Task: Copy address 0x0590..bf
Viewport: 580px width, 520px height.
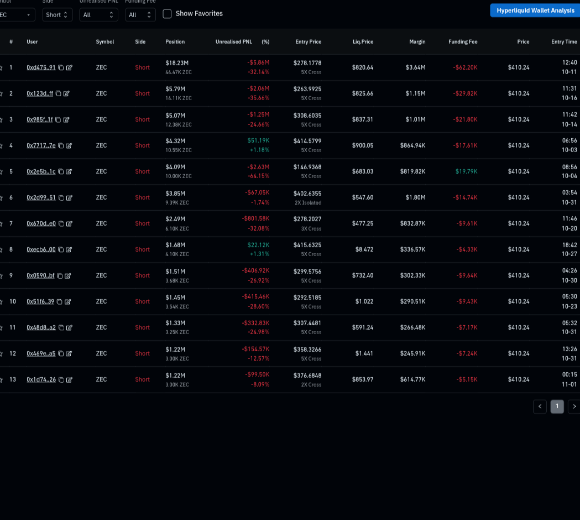Action: click(60, 275)
